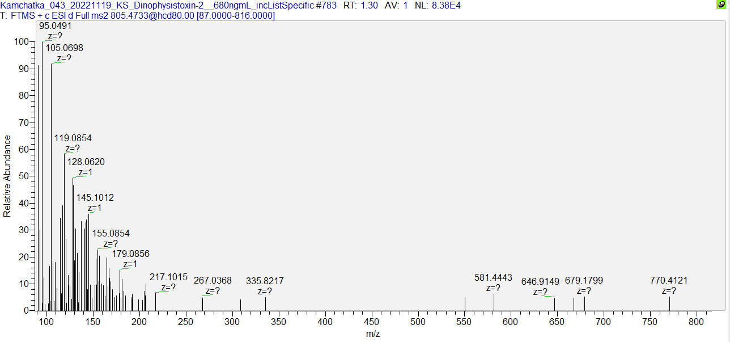Select the peak labeled 335.8217
This screenshot has width=730, height=342.
265,281
